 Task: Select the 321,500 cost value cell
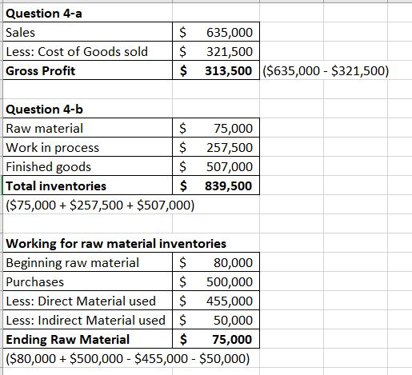(216, 51)
